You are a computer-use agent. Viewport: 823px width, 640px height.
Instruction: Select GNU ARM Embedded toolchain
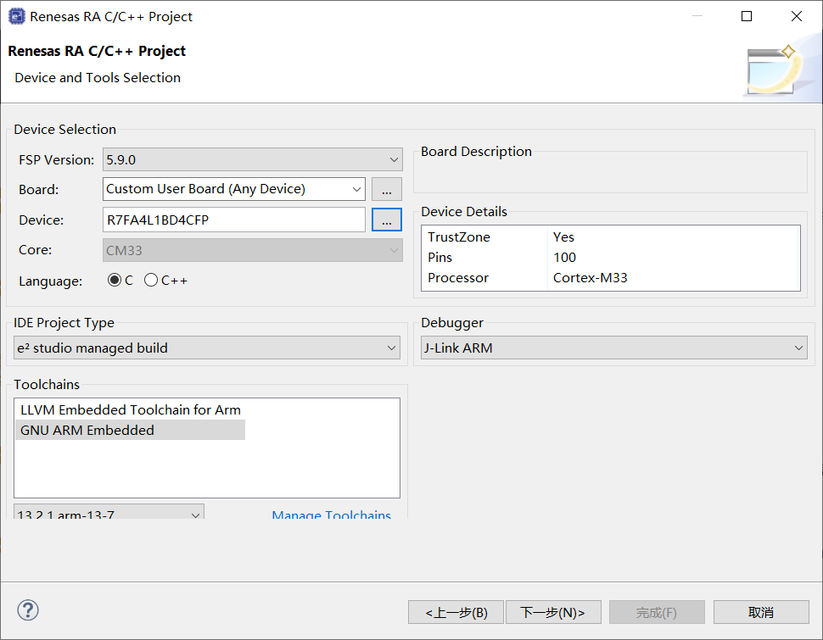[x=131, y=430]
